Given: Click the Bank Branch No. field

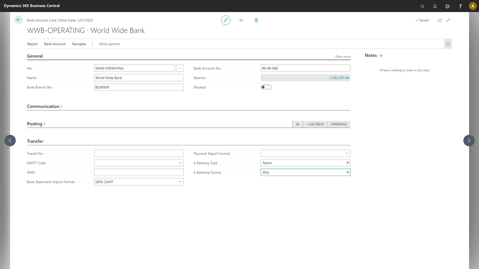Looking at the screenshot, I should (x=139, y=87).
